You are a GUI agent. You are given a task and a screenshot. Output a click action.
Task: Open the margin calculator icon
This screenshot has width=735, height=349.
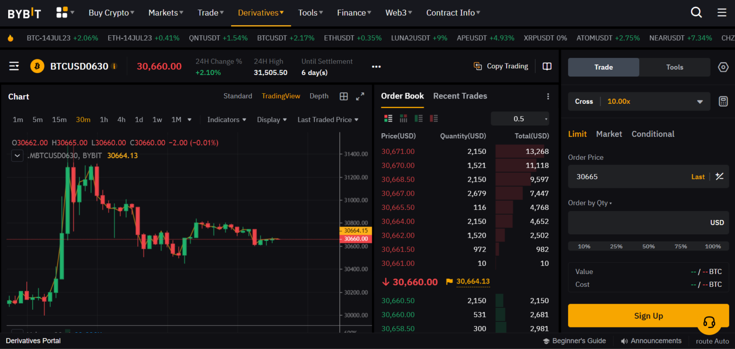(723, 101)
